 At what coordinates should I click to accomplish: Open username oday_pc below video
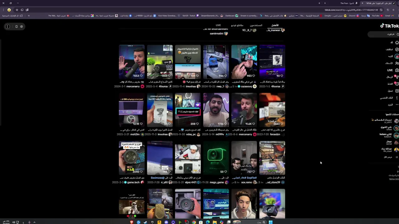(x=191, y=134)
